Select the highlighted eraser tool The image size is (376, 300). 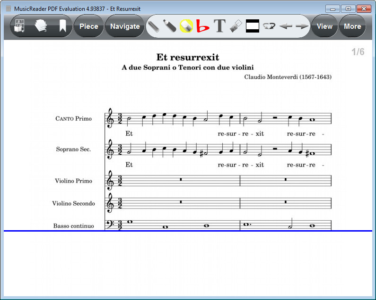(x=186, y=26)
